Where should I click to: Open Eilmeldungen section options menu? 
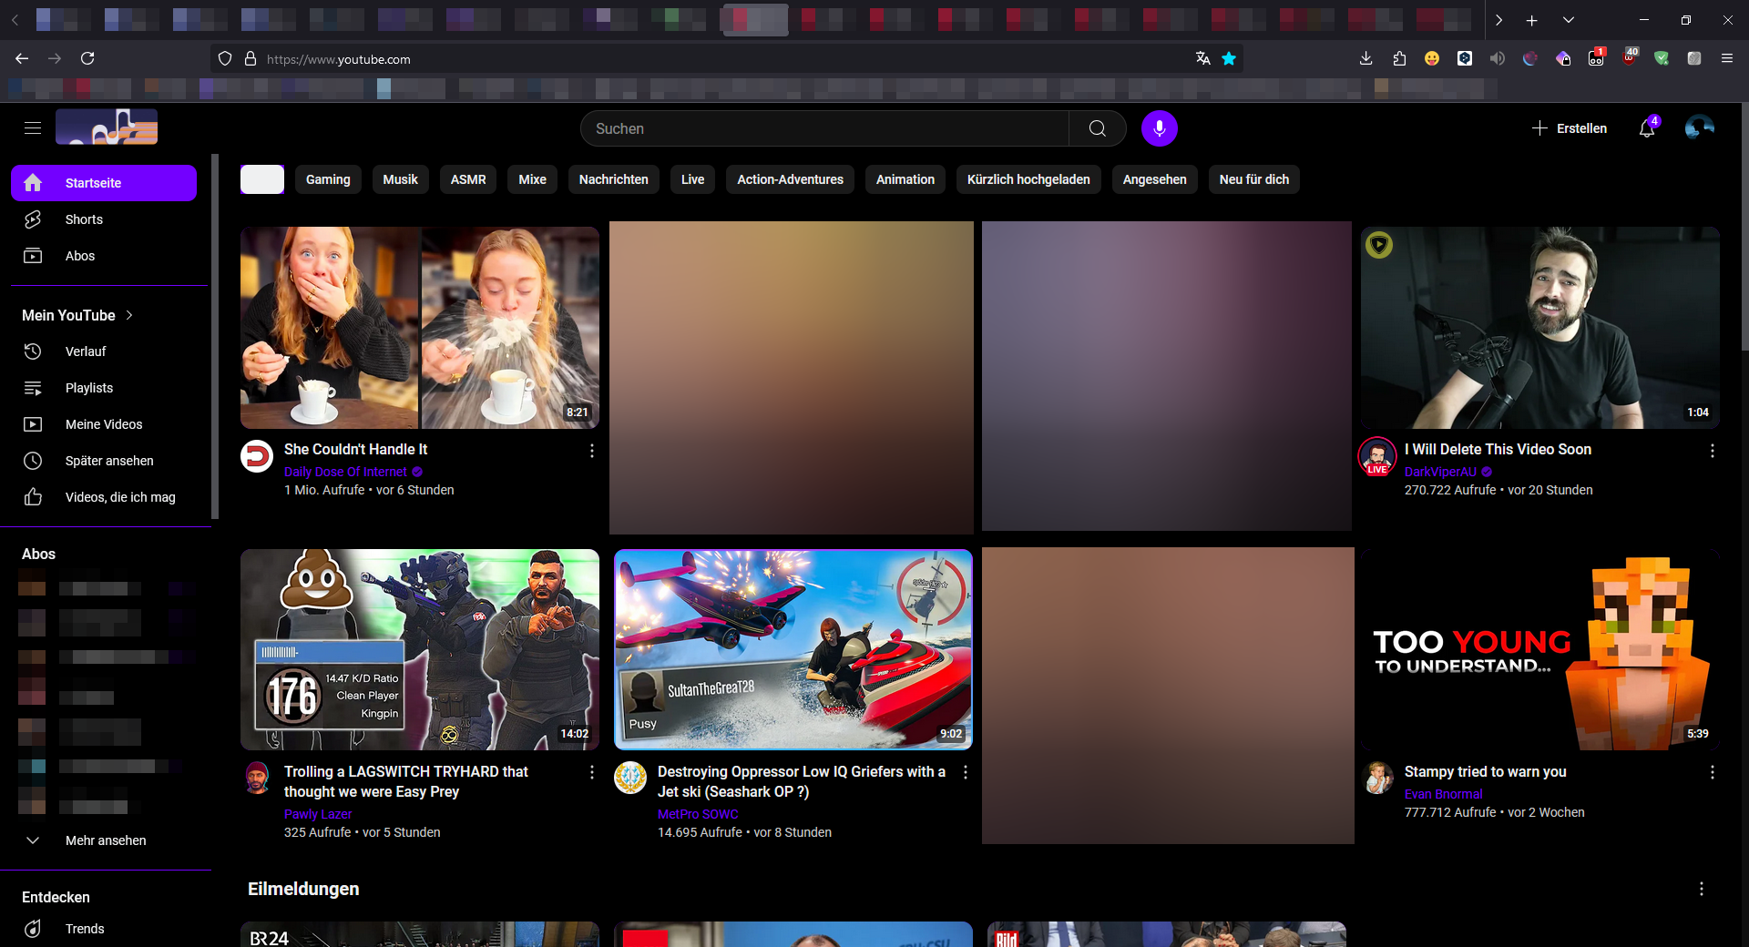click(x=1702, y=889)
